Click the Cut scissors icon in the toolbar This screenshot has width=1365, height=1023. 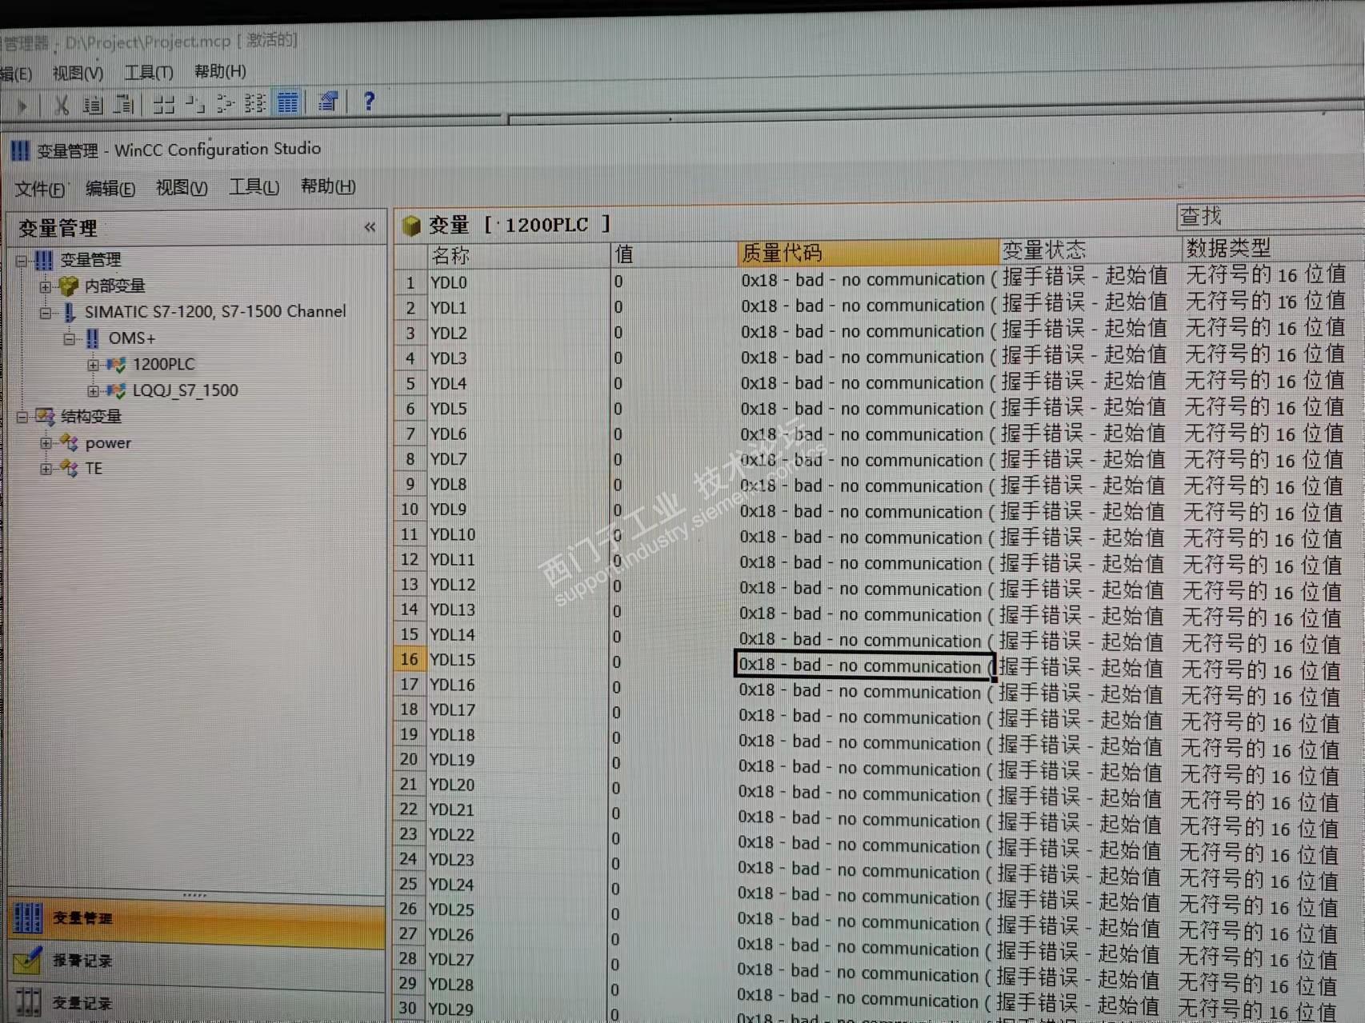click(61, 104)
